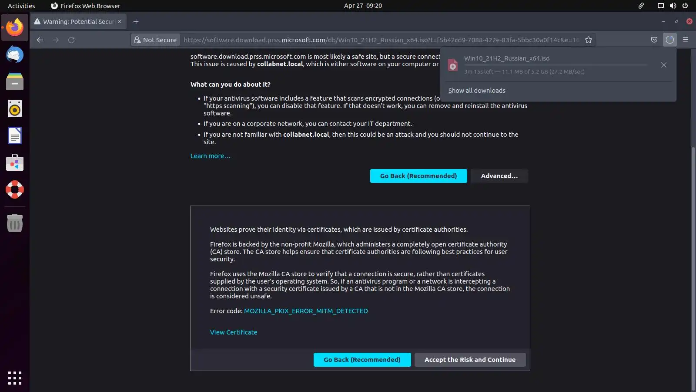The width and height of the screenshot is (696, 392).
Task: Click the forward navigation arrow
Action: (x=56, y=40)
